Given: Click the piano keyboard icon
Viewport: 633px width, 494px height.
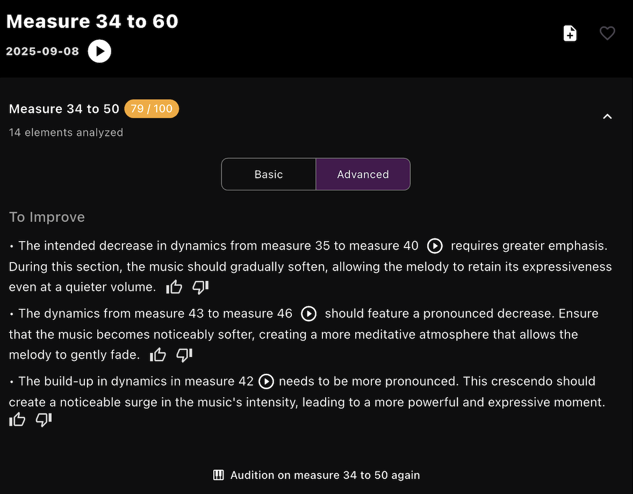Looking at the screenshot, I should (x=219, y=475).
